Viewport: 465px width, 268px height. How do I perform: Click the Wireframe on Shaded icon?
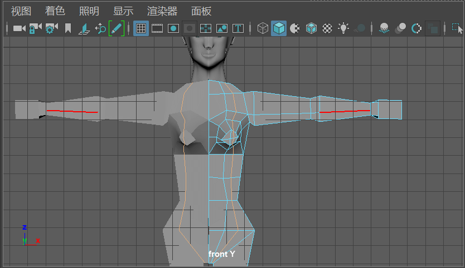pos(311,28)
